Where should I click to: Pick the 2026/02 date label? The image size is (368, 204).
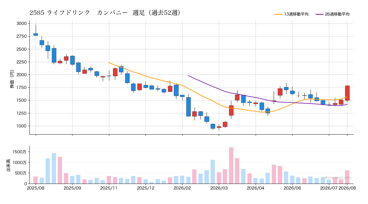click(182, 188)
